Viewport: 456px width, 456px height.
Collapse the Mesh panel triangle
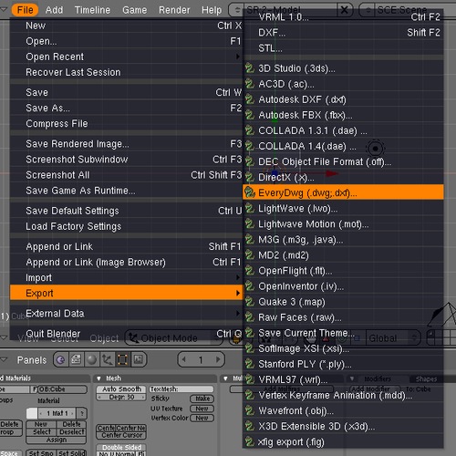coord(98,378)
